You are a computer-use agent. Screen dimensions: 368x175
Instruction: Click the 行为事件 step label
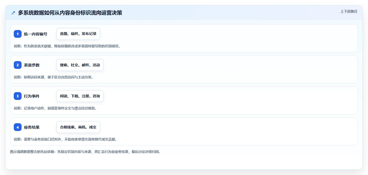tap(32, 96)
